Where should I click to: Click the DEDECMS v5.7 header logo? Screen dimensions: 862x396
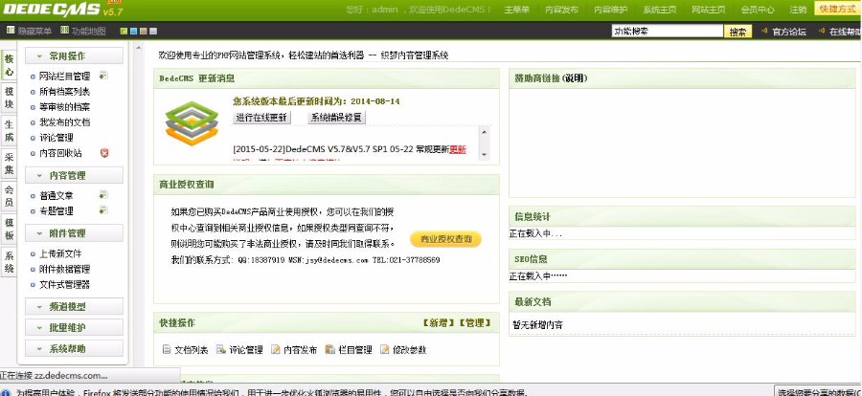(x=64, y=9)
